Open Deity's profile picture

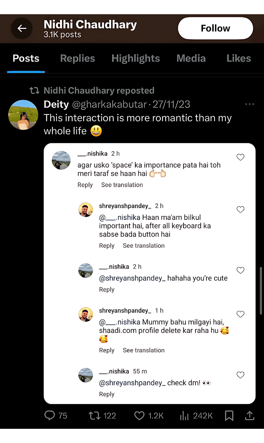tap(23, 115)
